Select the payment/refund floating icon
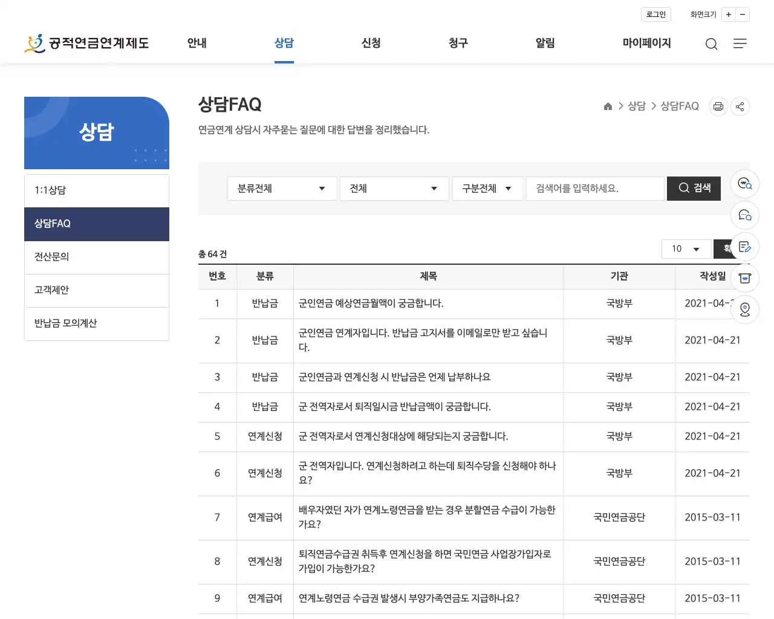The width and height of the screenshot is (774, 619). [744, 278]
